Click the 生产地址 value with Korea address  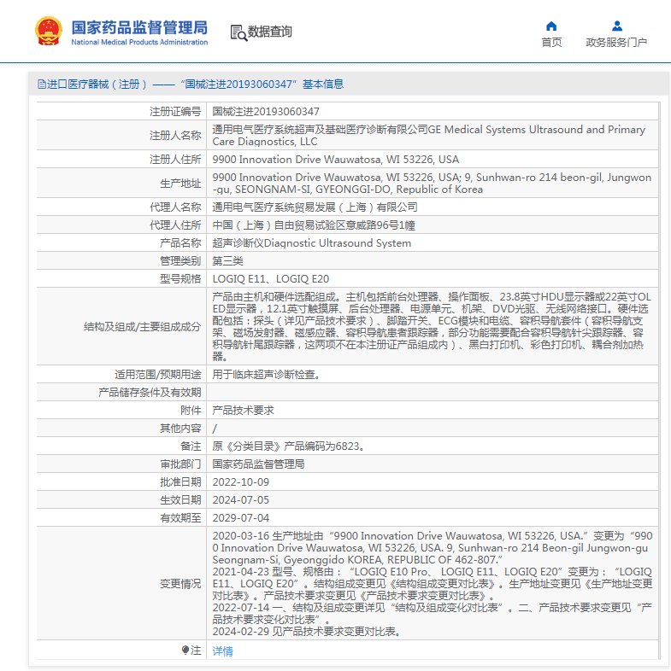coord(433,184)
